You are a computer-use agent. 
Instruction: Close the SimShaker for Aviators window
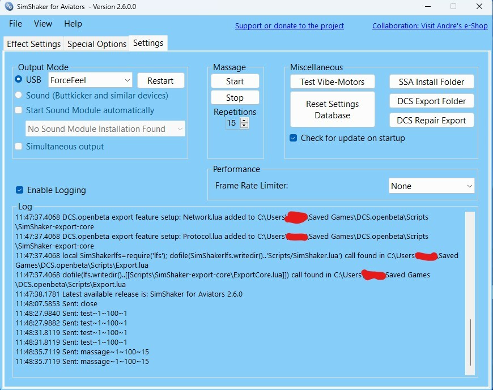(479, 7)
